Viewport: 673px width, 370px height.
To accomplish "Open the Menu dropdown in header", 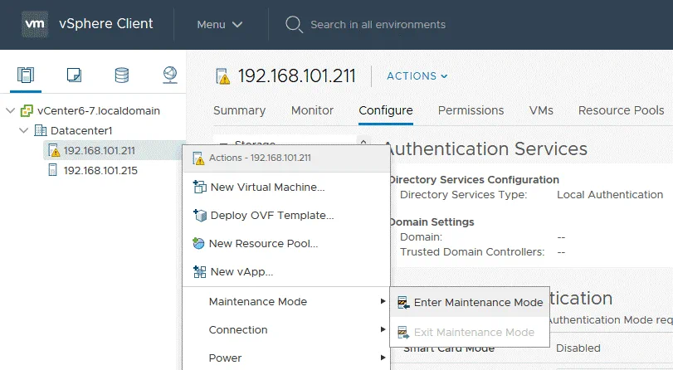I will (x=220, y=24).
